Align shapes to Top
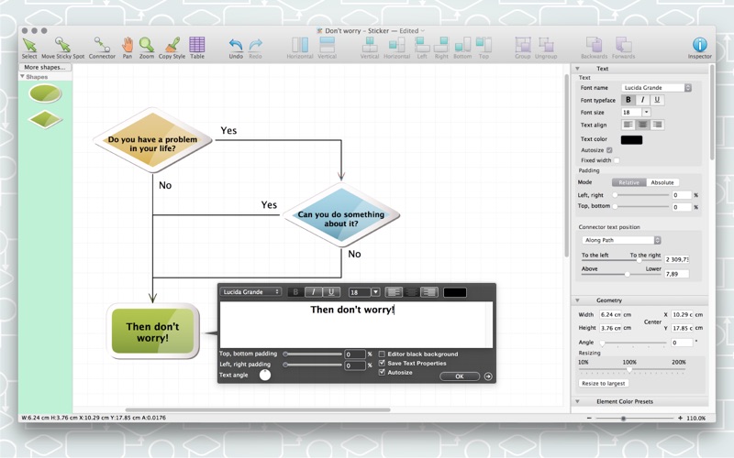This screenshot has width=734, height=458. [484, 49]
